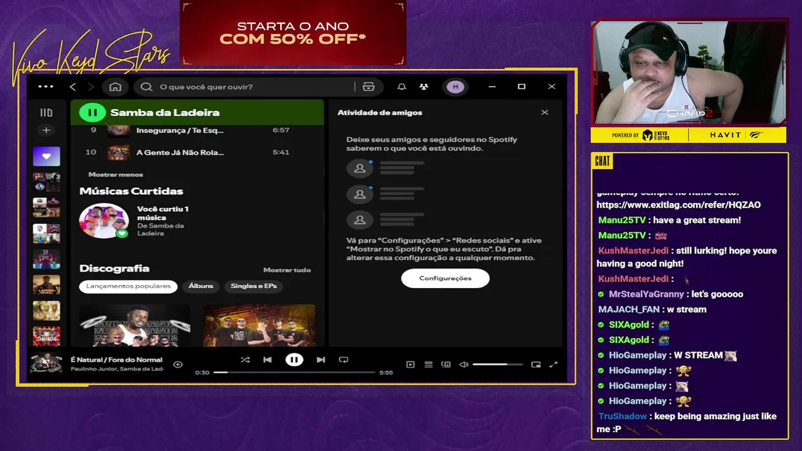Image resolution: width=802 pixels, height=451 pixels.
Task: Select the 'Lançamentos populares' filter chip
Action: click(x=128, y=286)
